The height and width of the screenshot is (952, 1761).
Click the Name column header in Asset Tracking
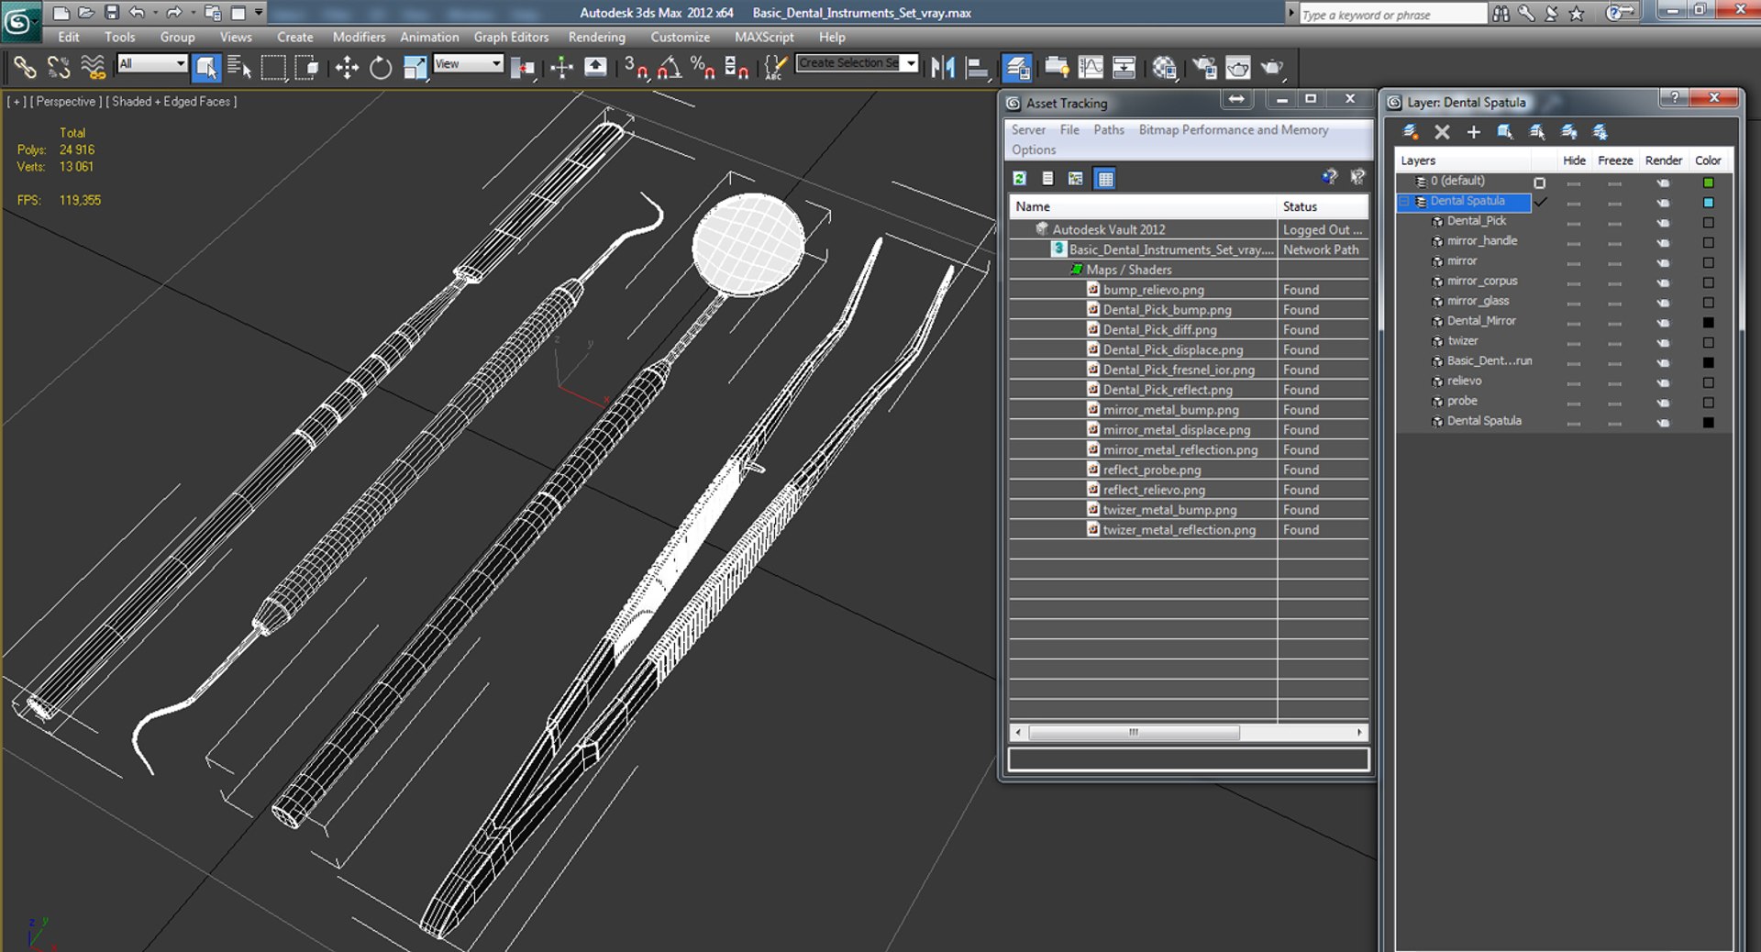(1143, 206)
